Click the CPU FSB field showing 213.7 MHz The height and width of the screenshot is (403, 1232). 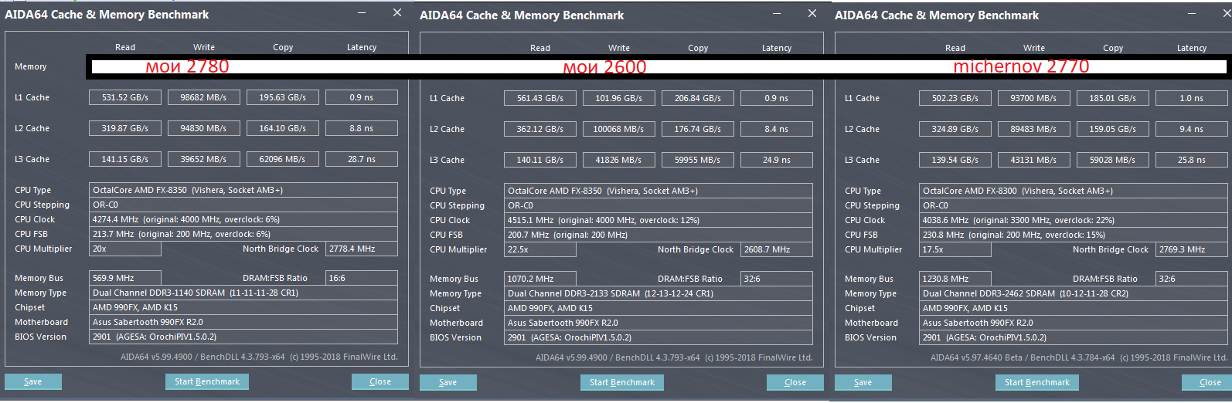point(243,234)
